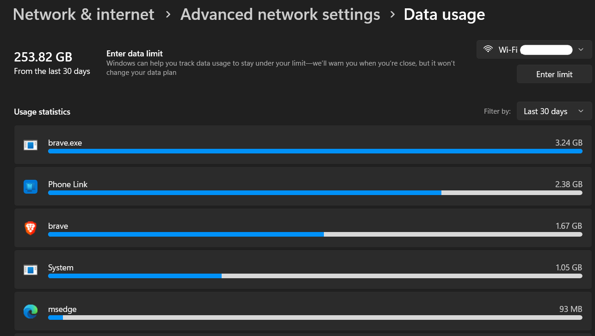The height and width of the screenshot is (336, 595).
Task: Click the Phone Link app icon
Action: pos(31,187)
